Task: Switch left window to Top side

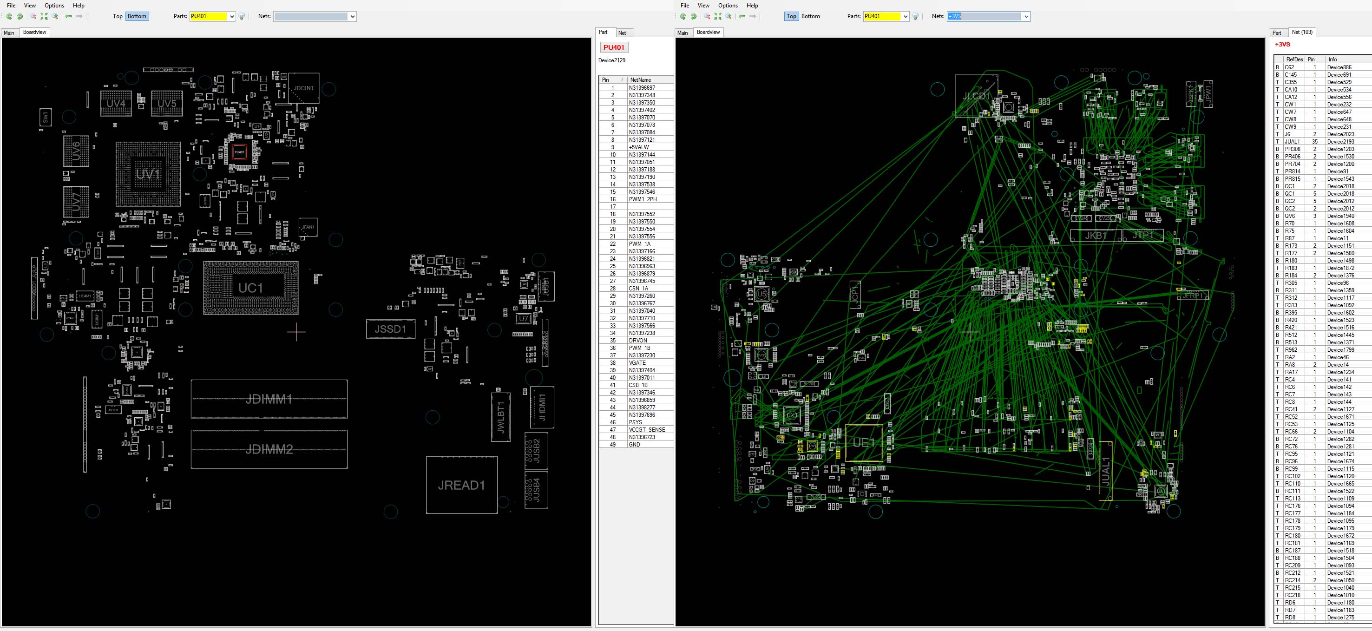Action: 118,17
